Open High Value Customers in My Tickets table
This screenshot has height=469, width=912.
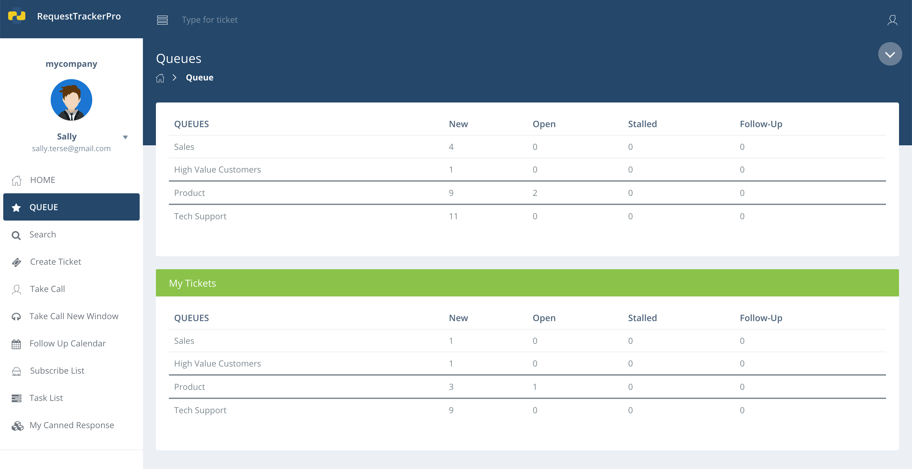pos(217,364)
